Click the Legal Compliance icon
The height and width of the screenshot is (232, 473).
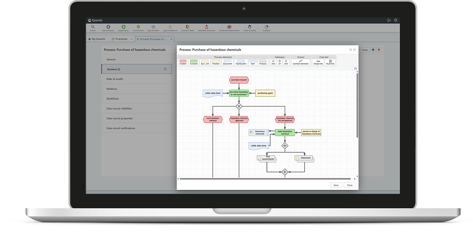pyautogui.click(x=170, y=28)
